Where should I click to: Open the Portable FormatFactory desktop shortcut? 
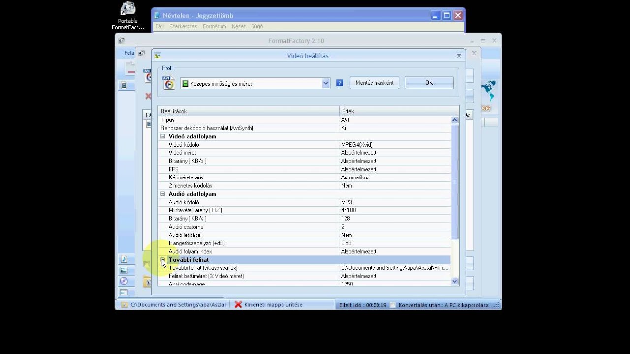pos(128,16)
